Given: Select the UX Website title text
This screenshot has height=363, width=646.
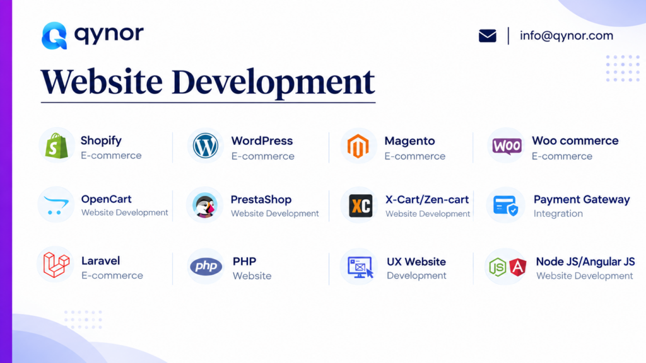Looking at the screenshot, I should pyautogui.click(x=416, y=262).
